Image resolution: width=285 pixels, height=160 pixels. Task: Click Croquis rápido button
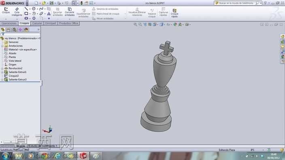click(x=174, y=13)
